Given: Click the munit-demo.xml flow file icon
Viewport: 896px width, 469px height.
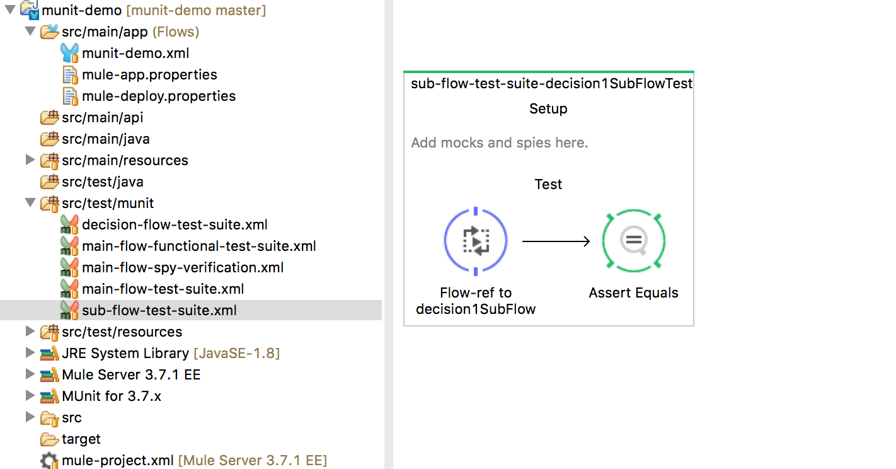Looking at the screenshot, I should click(x=69, y=53).
